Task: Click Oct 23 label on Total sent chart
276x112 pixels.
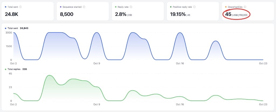Action: point(263,63)
